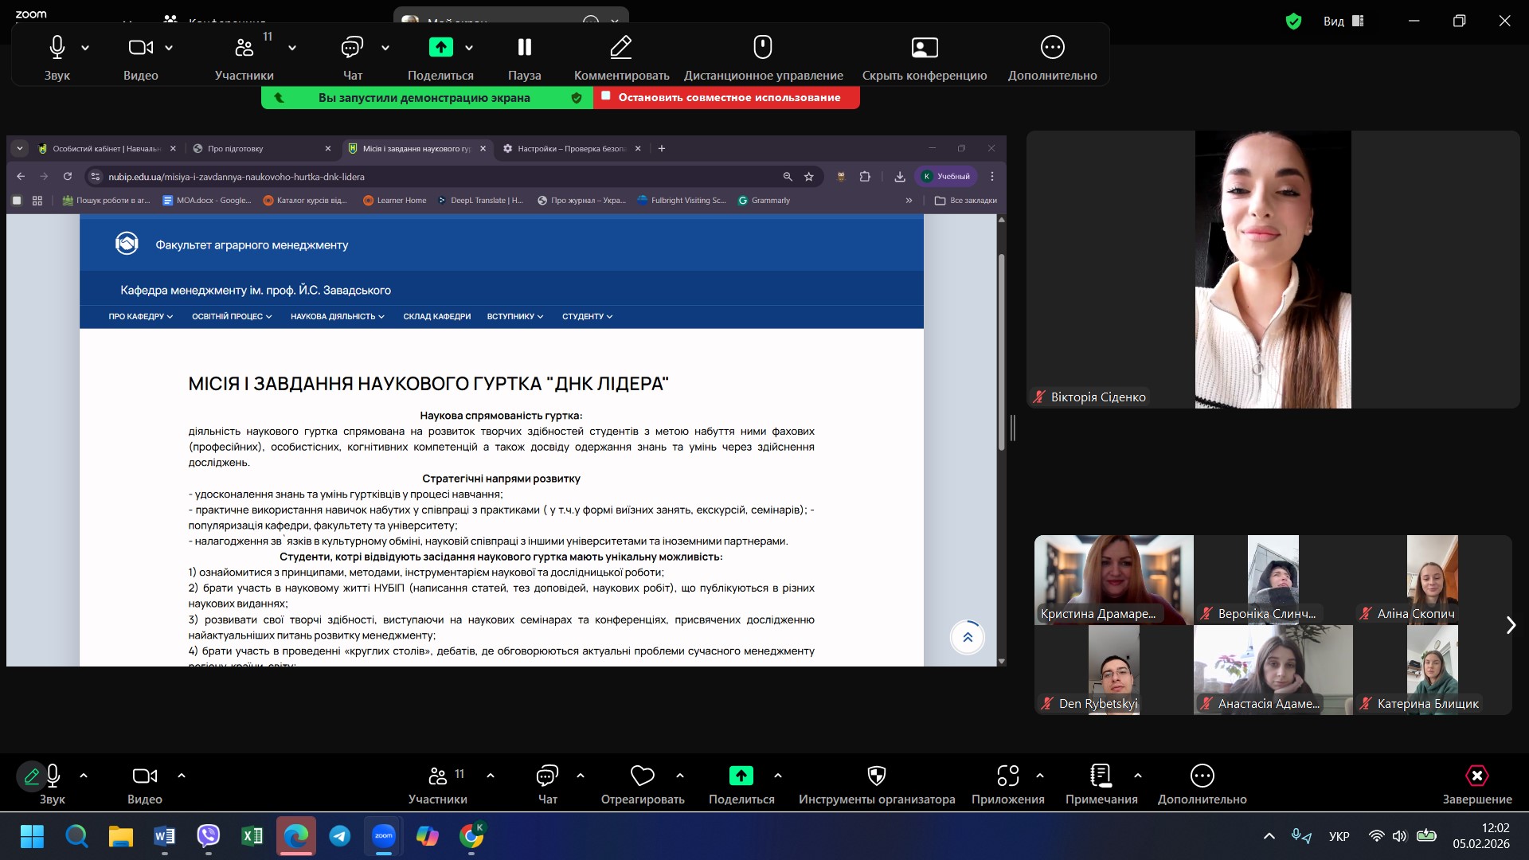
Task: Toggle camera in top sharing toolbar
Action: [x=140, y=48]
